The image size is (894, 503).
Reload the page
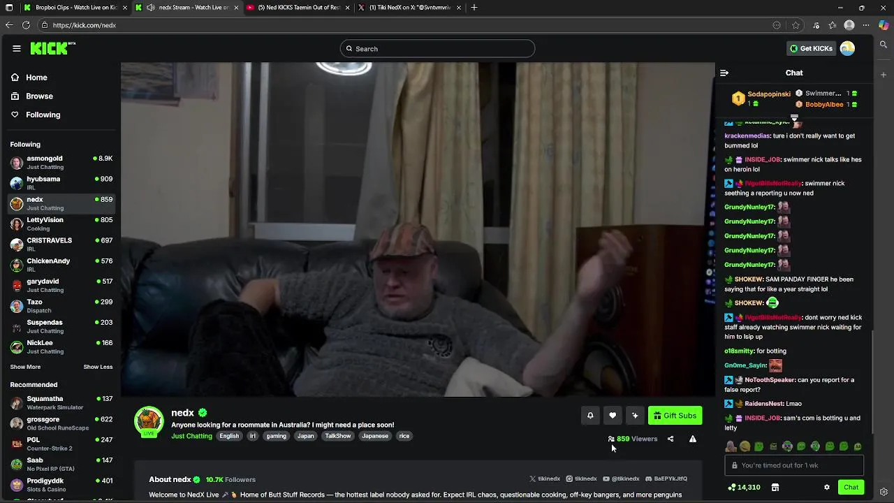click(x=26, y=25)
